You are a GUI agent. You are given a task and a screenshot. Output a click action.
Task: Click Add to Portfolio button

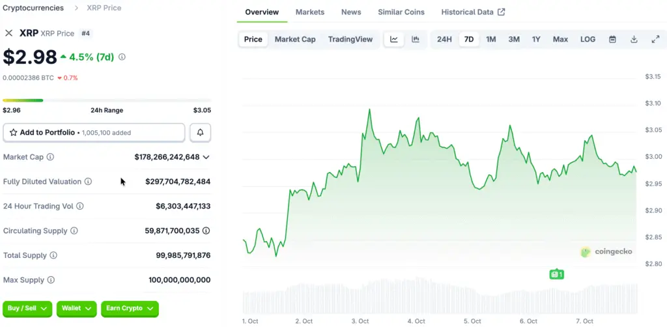coord(94,132)
